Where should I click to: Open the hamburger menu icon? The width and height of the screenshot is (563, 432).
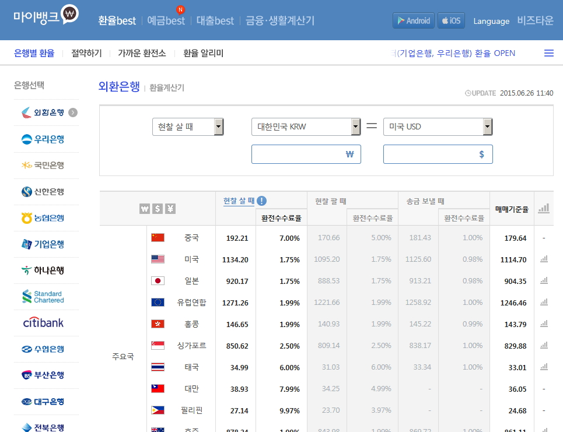[548, 53]
